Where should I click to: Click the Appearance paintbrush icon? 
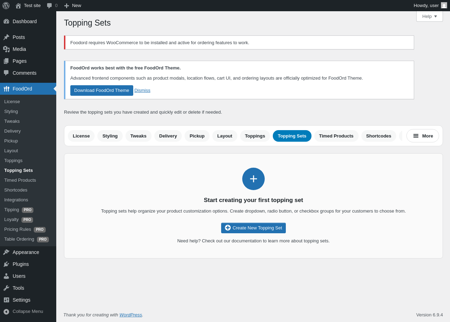click(6, 252)
